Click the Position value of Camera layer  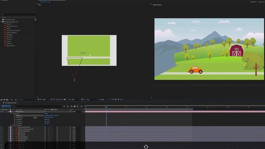51,115
